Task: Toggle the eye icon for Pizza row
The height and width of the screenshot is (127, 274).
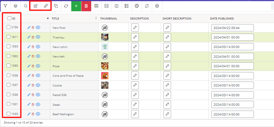Action: 38,66
